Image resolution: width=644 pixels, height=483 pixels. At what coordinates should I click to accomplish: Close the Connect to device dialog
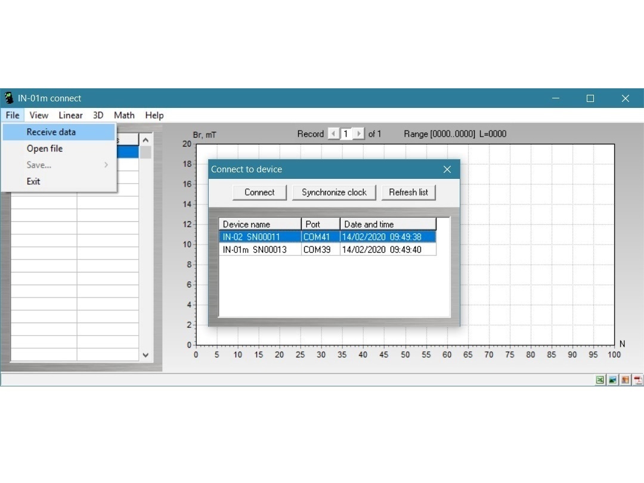[x=447, y=169]
